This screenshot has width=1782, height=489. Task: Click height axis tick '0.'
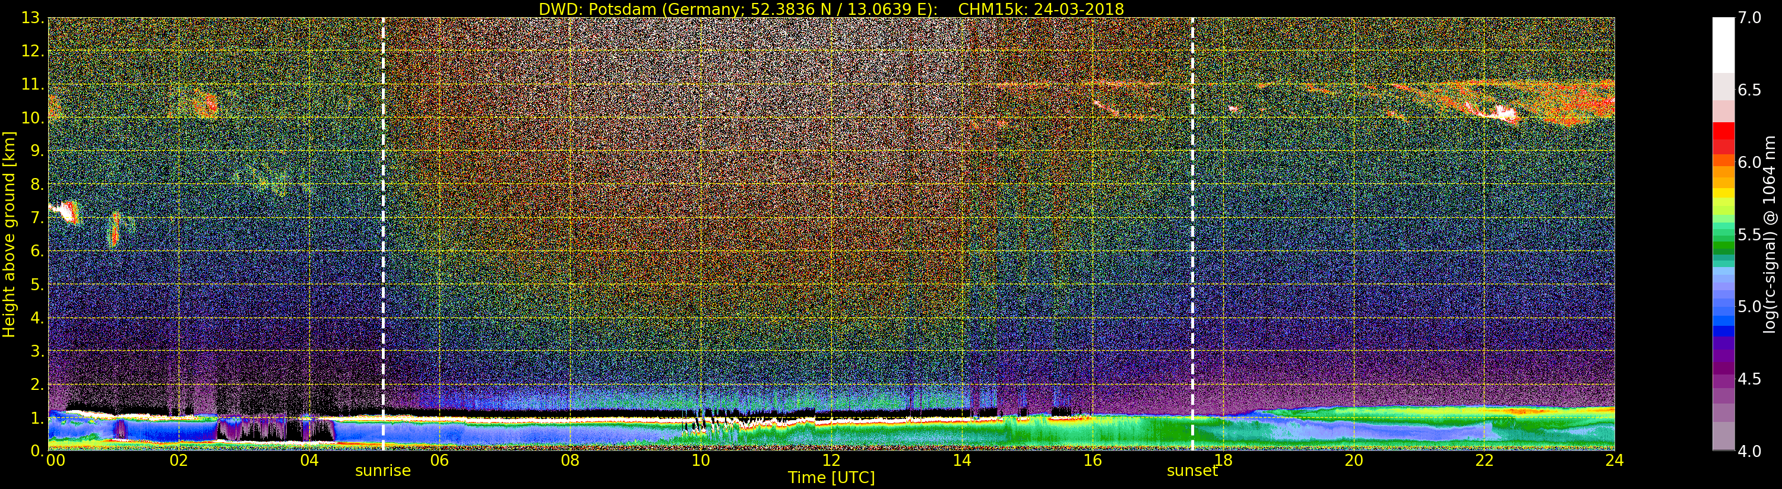37,450
